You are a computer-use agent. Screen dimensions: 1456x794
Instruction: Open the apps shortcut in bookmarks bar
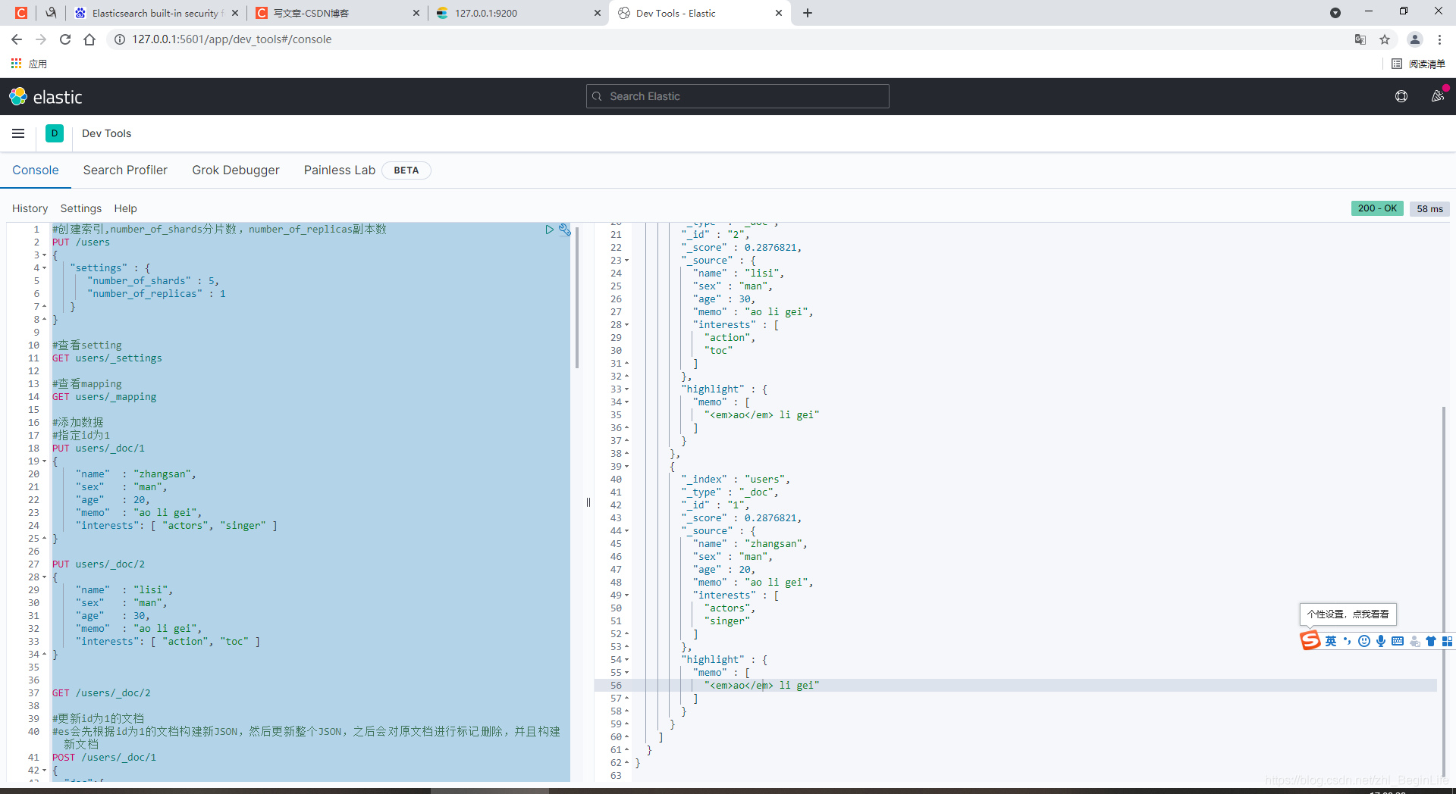point(29,64)
